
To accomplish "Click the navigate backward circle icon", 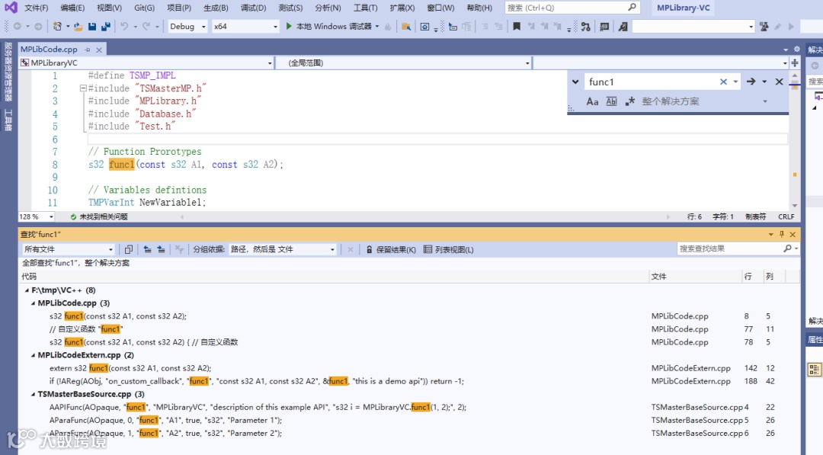I will click(18, 26).
